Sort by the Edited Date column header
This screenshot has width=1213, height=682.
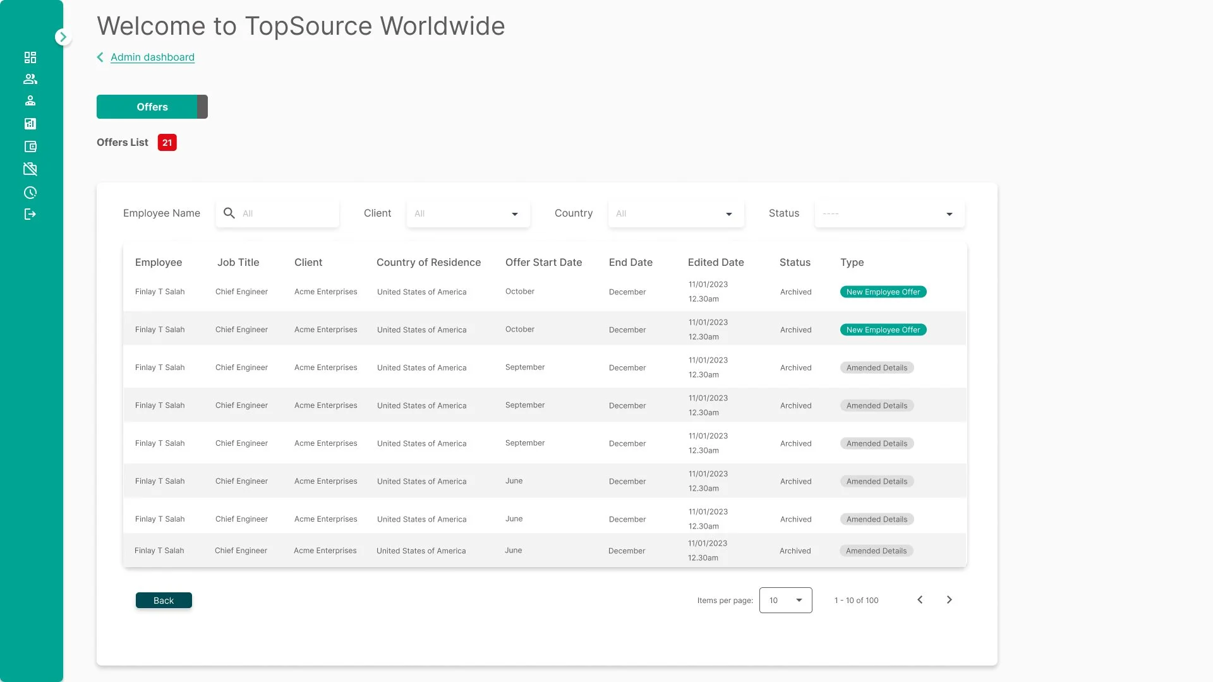(715, 263)
